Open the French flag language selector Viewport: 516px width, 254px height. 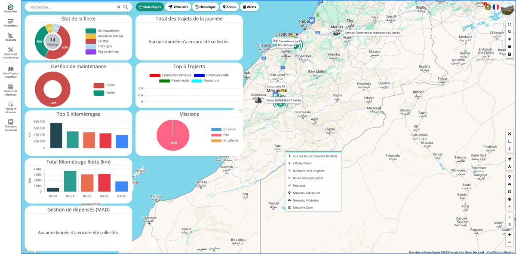pyautogui.click(x=497, y=7)
